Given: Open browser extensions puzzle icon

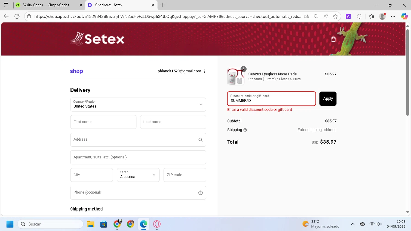Looking at the screenshot, I should (359, 16).
